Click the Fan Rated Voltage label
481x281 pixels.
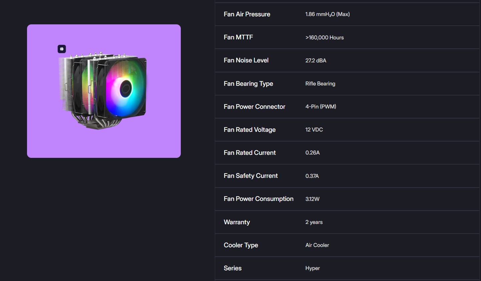(250, 130)
